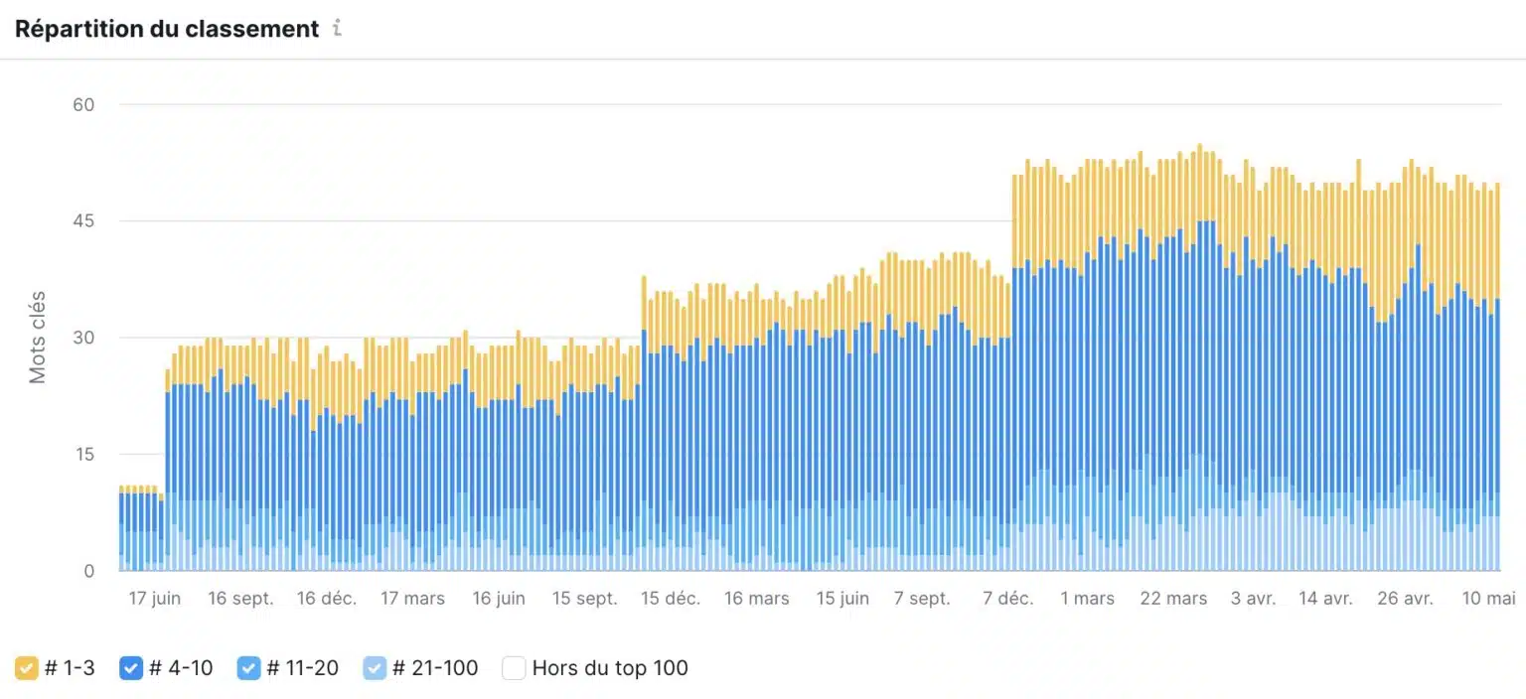Hide the # 21-100 series via checkbox
Image resolution: width=1526 pixels, height=699 pixels.
coord(375,668)
